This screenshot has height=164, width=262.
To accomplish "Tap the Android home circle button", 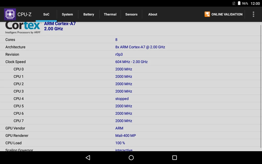I will (131, 157).
